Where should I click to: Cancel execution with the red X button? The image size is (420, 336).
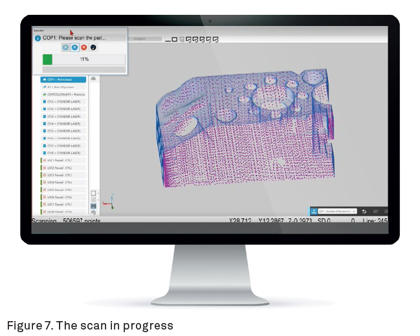(x=84, y=47)
